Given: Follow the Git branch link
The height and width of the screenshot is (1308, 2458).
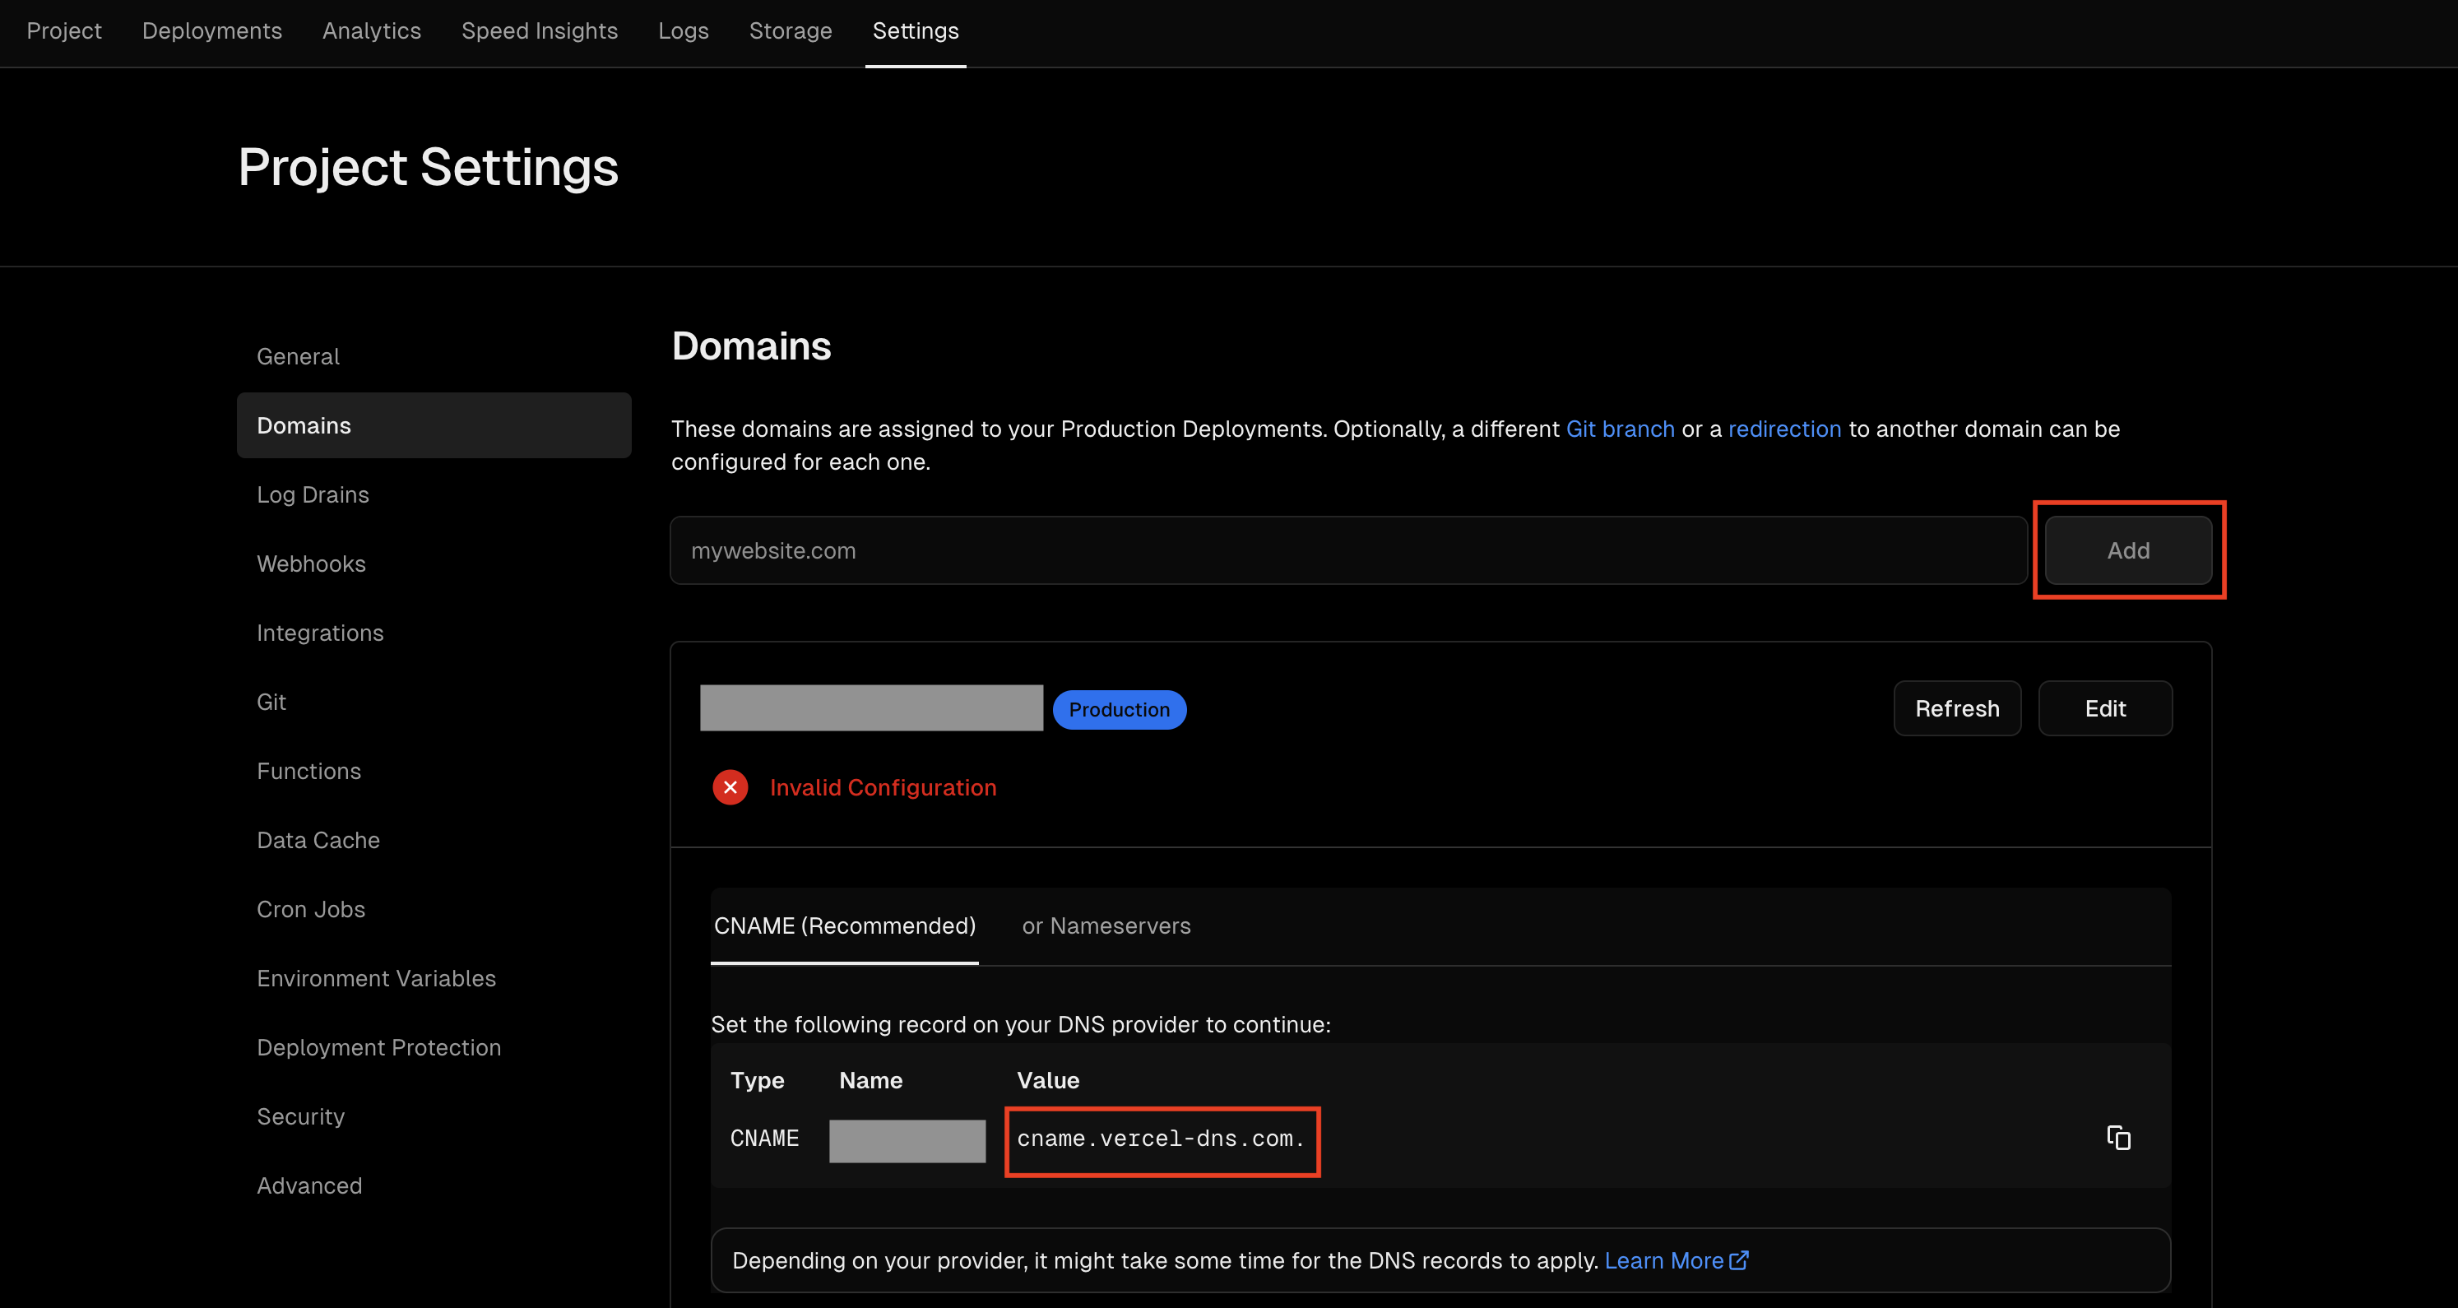Looking at the screenshot, I should click(1621, 429).
